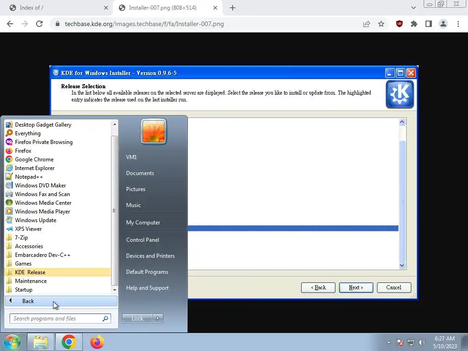Expand the Maintenance folder
The image size is (468, 351).
tap(58, 281)
